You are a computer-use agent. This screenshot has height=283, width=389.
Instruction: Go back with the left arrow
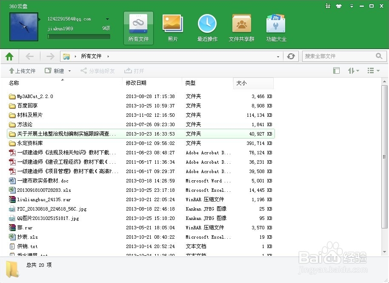tap(29, 56)
